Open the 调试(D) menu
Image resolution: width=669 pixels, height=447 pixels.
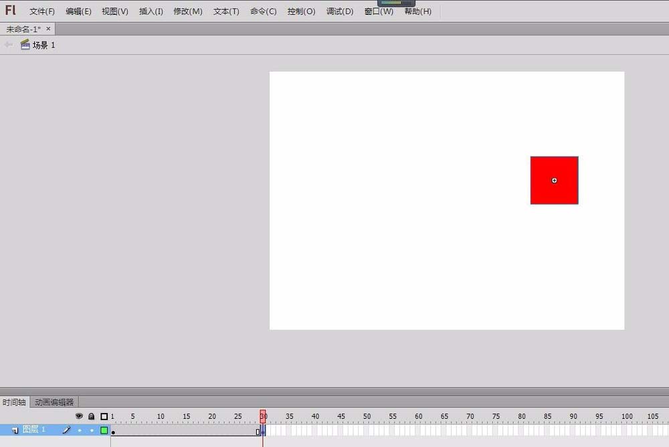(340, 11)
